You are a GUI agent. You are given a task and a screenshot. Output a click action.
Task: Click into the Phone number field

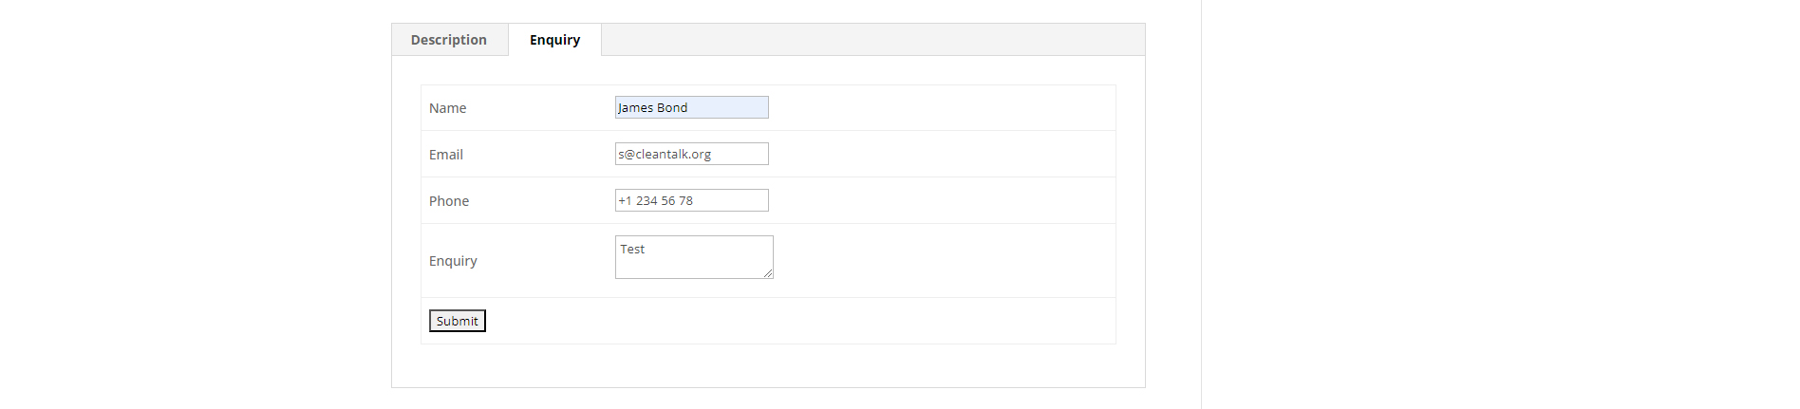[x=691, y=200]
